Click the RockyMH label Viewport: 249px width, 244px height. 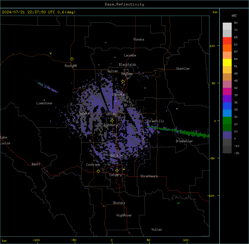point(71,66)
